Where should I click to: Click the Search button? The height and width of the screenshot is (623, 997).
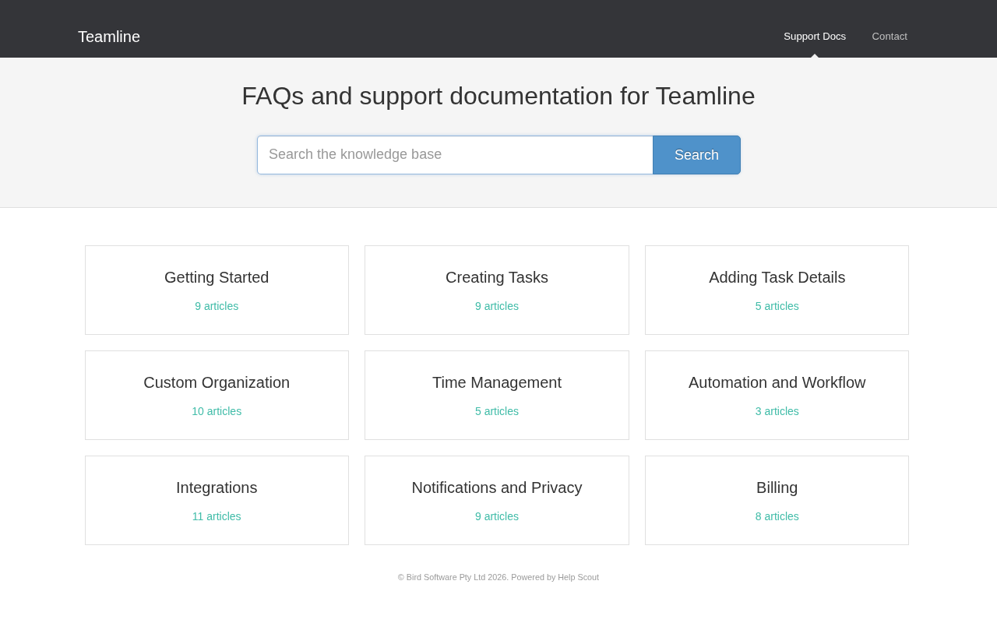pyautogui.click(x=696, y=155)
